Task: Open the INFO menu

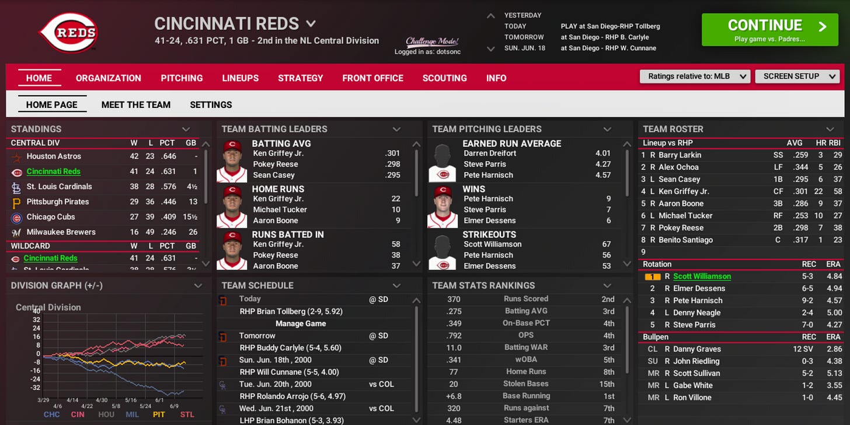Action: coord(496,78)
